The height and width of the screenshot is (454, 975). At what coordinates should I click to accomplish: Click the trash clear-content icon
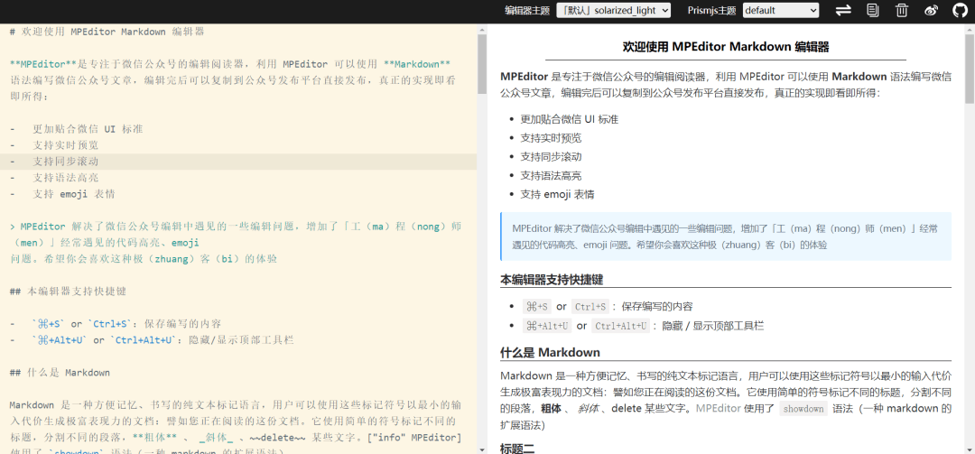click(902, 10)
